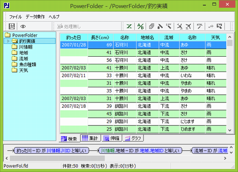
Task: Toggle the eye view icon
Action: click(x=23, y=27)
